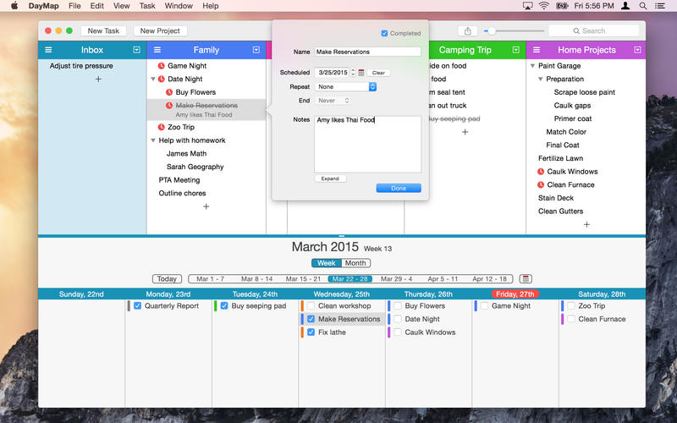Check the Clean Furnace checkbox on Saturday
This screenshot has width=677, height=423.
click(571, 319)
